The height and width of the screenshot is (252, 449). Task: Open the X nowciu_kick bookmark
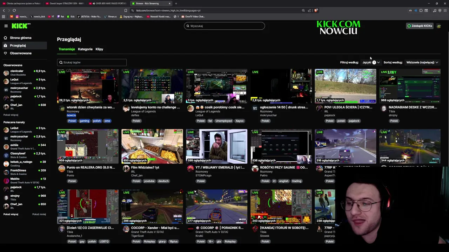(x=38, y=16)
